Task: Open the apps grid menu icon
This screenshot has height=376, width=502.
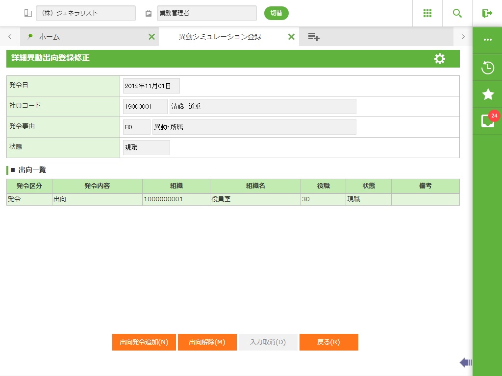Action: [427, 13]
